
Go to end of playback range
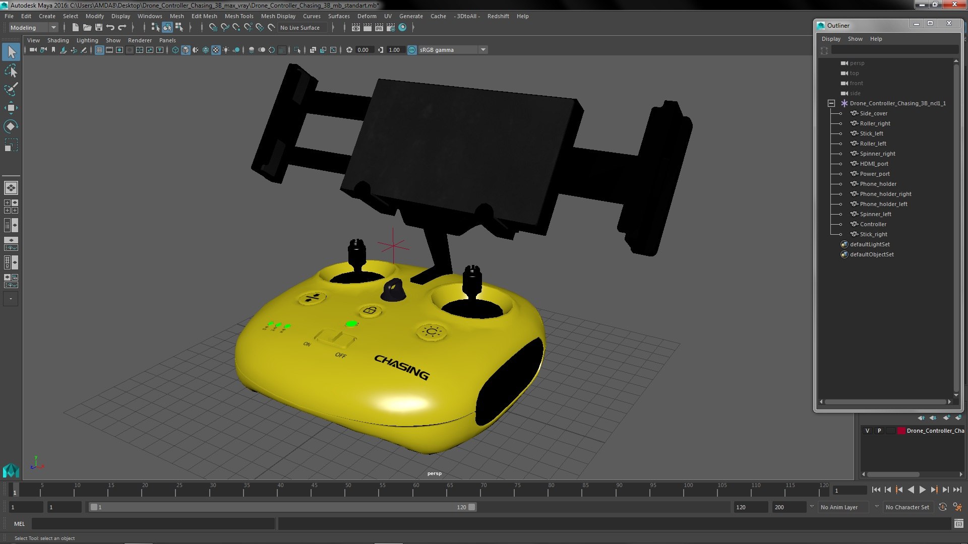(x=957, y=490)
